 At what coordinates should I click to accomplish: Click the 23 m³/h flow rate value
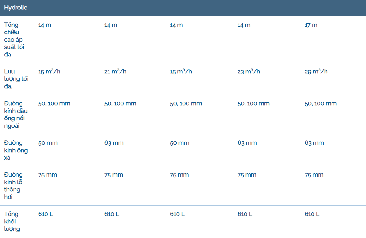(x=249, y=72)
